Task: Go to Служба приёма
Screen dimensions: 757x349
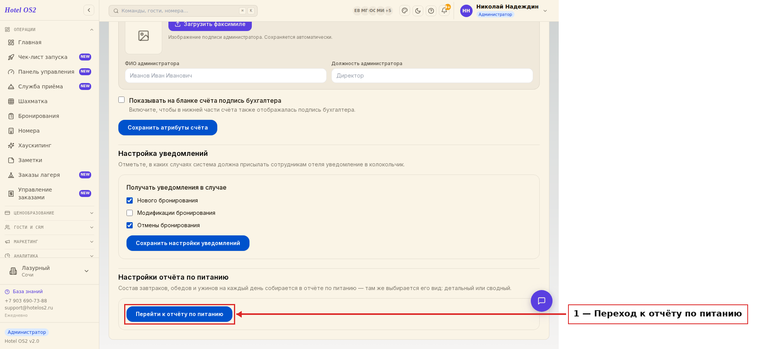Action: click(49, 86)
